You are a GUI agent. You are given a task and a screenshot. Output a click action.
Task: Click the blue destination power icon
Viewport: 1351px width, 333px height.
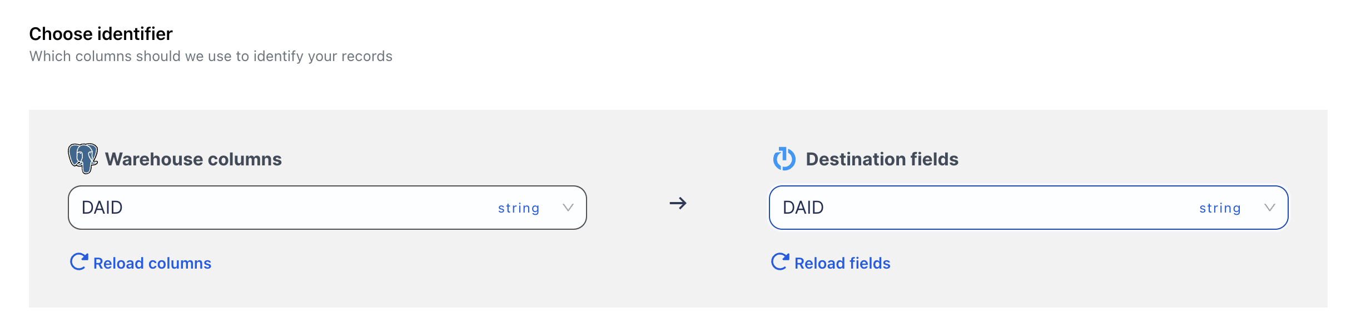pyautogui.click(x=784, y=159)
